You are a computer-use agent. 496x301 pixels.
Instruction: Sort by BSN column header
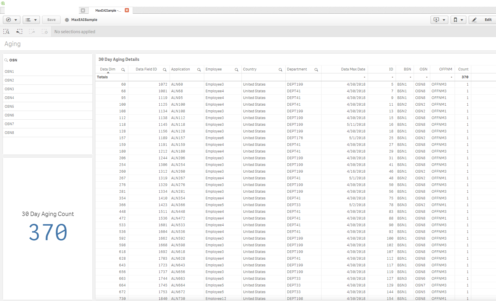point(407,69)
